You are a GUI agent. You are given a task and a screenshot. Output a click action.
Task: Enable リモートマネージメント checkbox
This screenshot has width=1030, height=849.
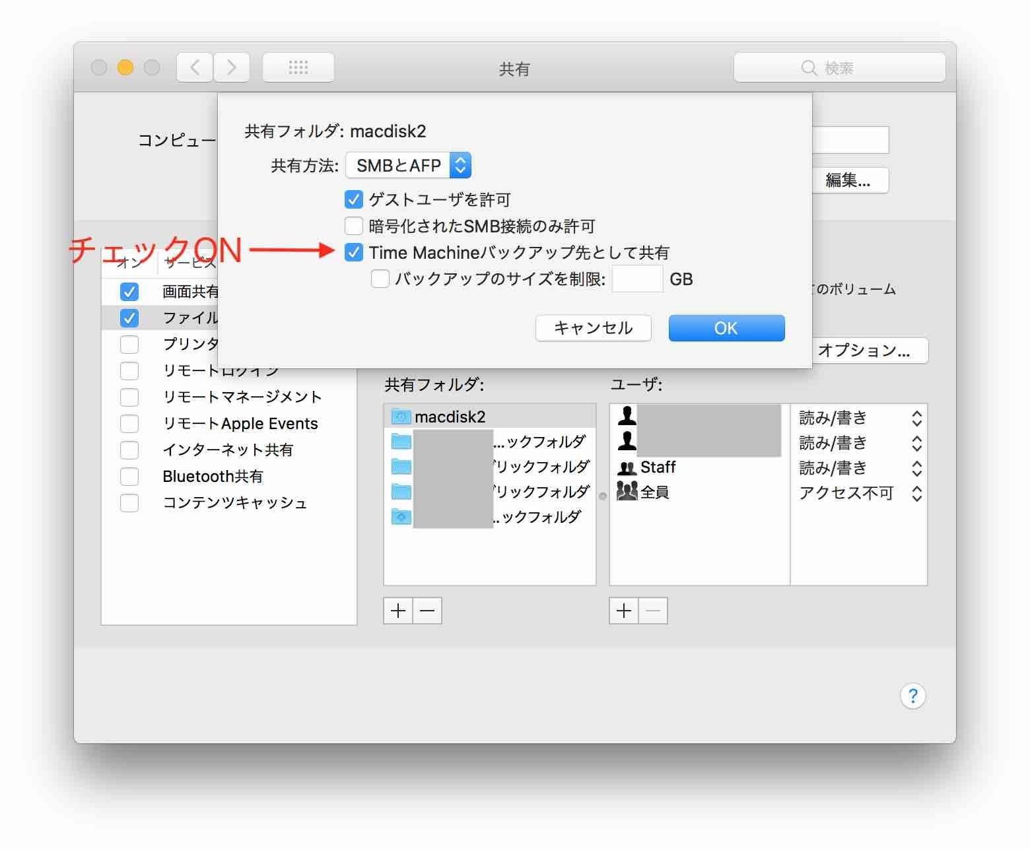(x=129, y=397)
